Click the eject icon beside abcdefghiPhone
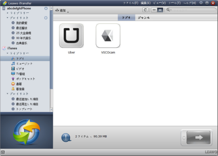This screenshot has height=156, width=218. click(x=46, y=8)
